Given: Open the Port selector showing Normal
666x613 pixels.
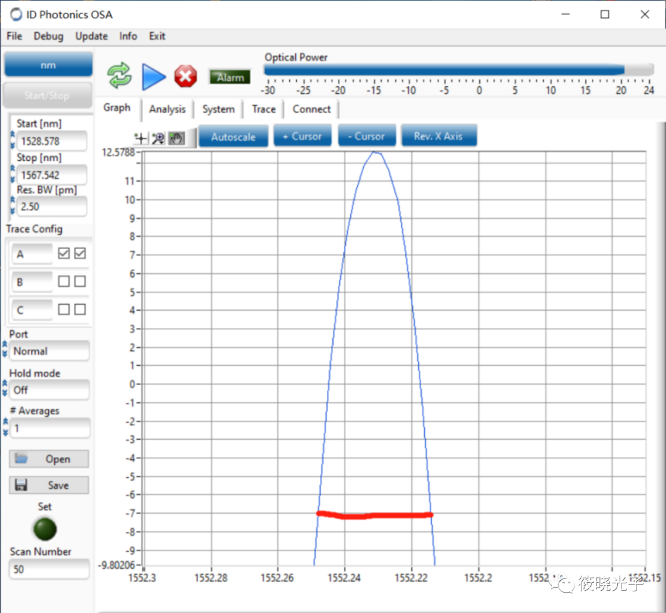Looking at the screenshot, I should coord(49,351).
